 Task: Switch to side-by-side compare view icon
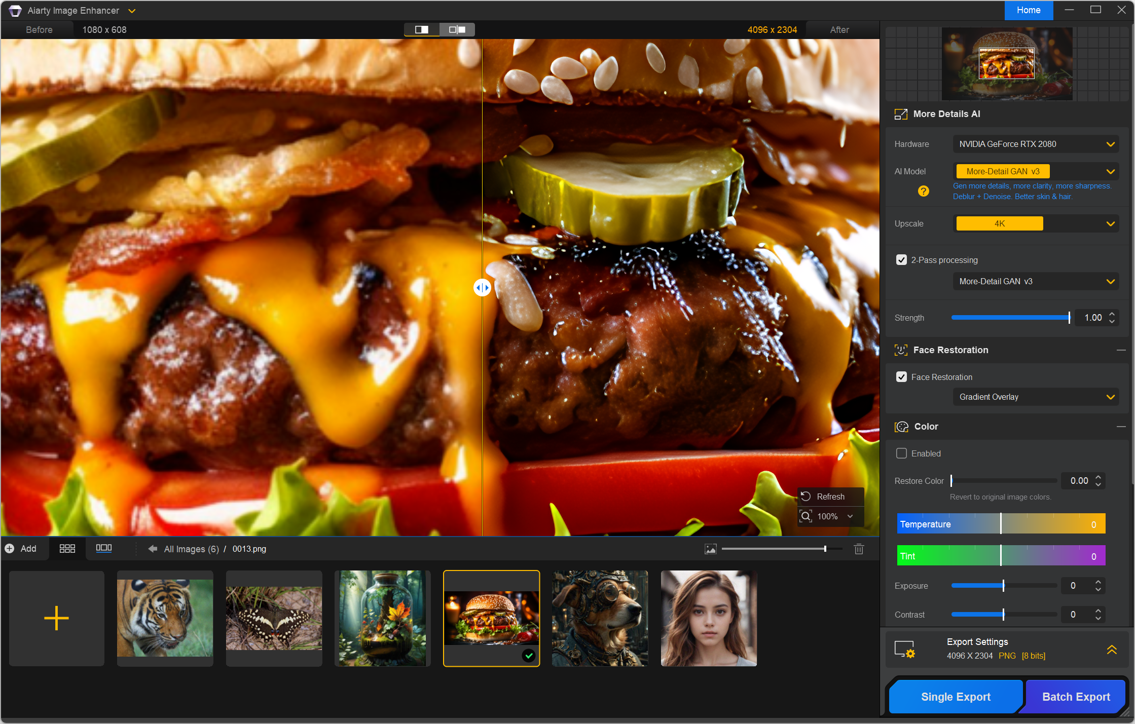[x=457, y=29]
